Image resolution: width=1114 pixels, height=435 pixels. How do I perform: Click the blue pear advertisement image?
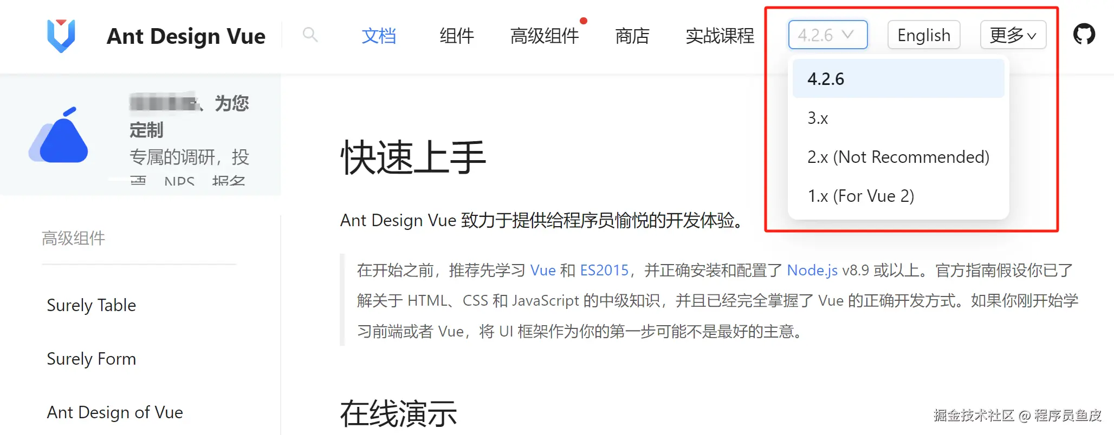coord(59,135)
